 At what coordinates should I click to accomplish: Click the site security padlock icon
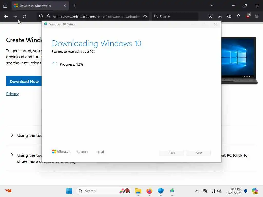(48, 17)
